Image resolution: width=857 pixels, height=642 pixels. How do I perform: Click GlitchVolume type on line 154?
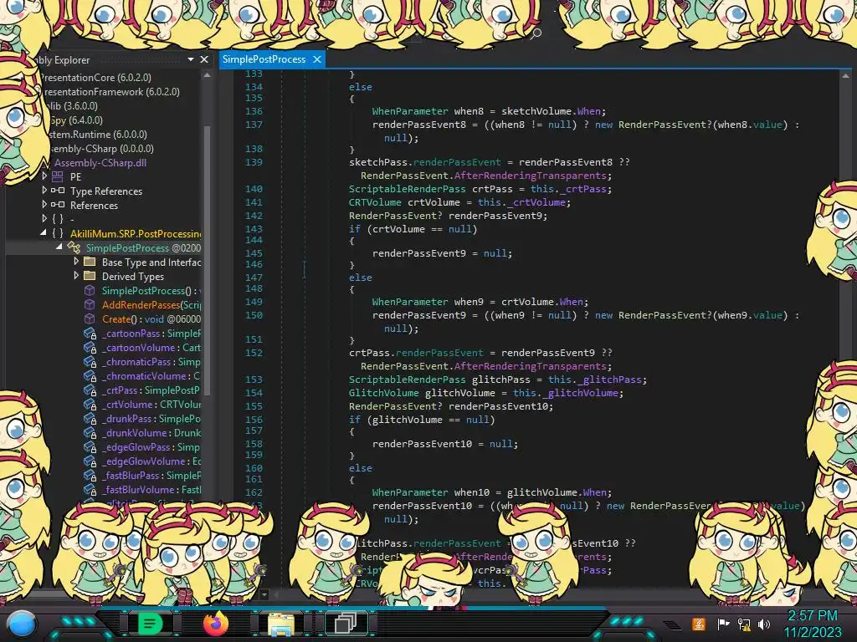tap(384, 393)
